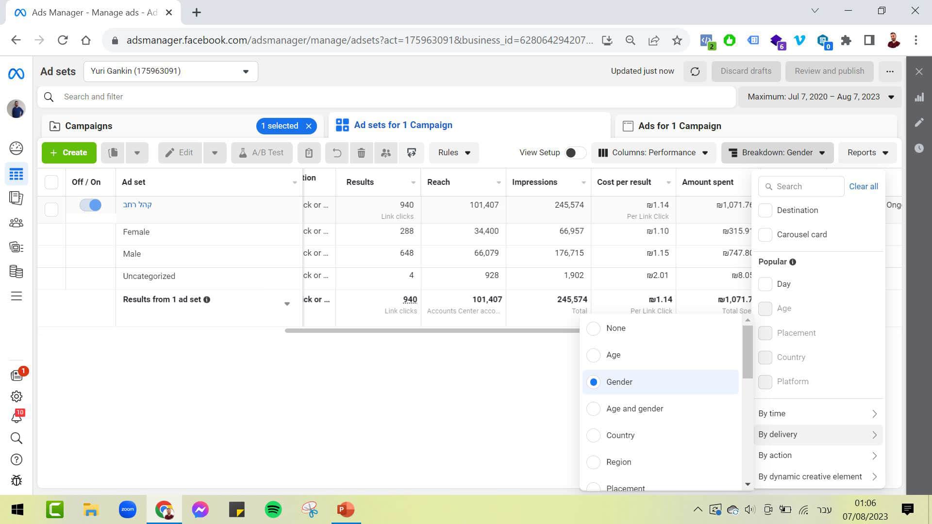This screenshot has width=932, height=524.
Task: Switch to the Campaigns tab
Action: 88,126
